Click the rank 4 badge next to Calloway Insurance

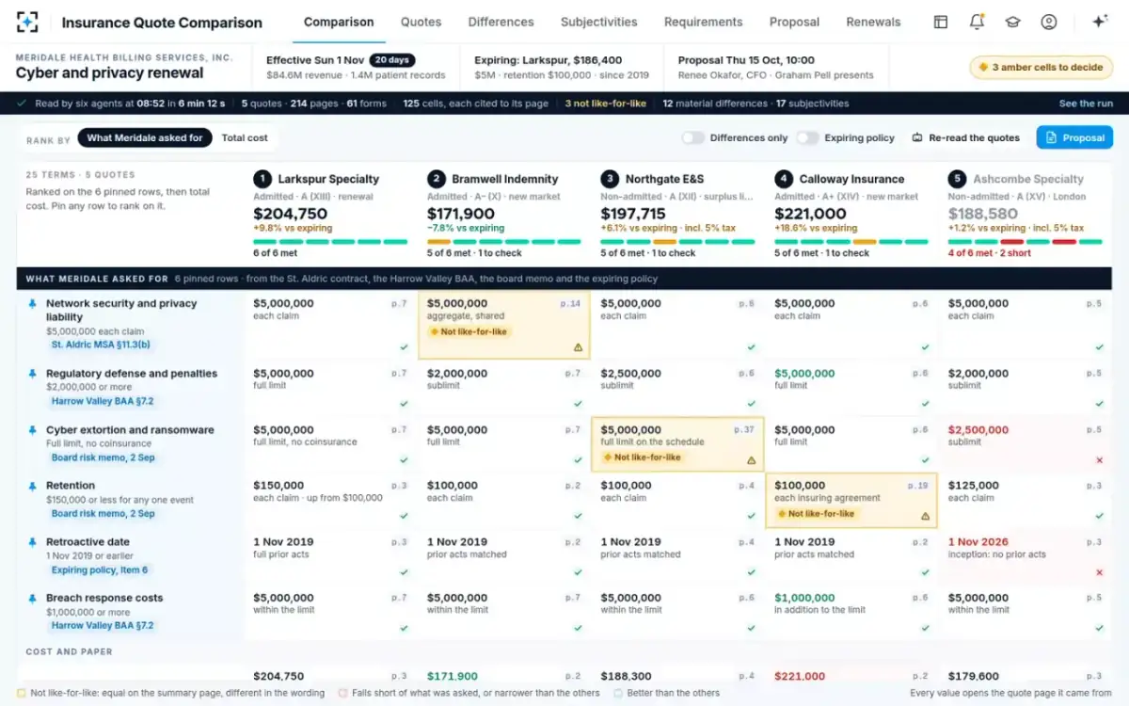pyautogui.click(x=783, y=179)
